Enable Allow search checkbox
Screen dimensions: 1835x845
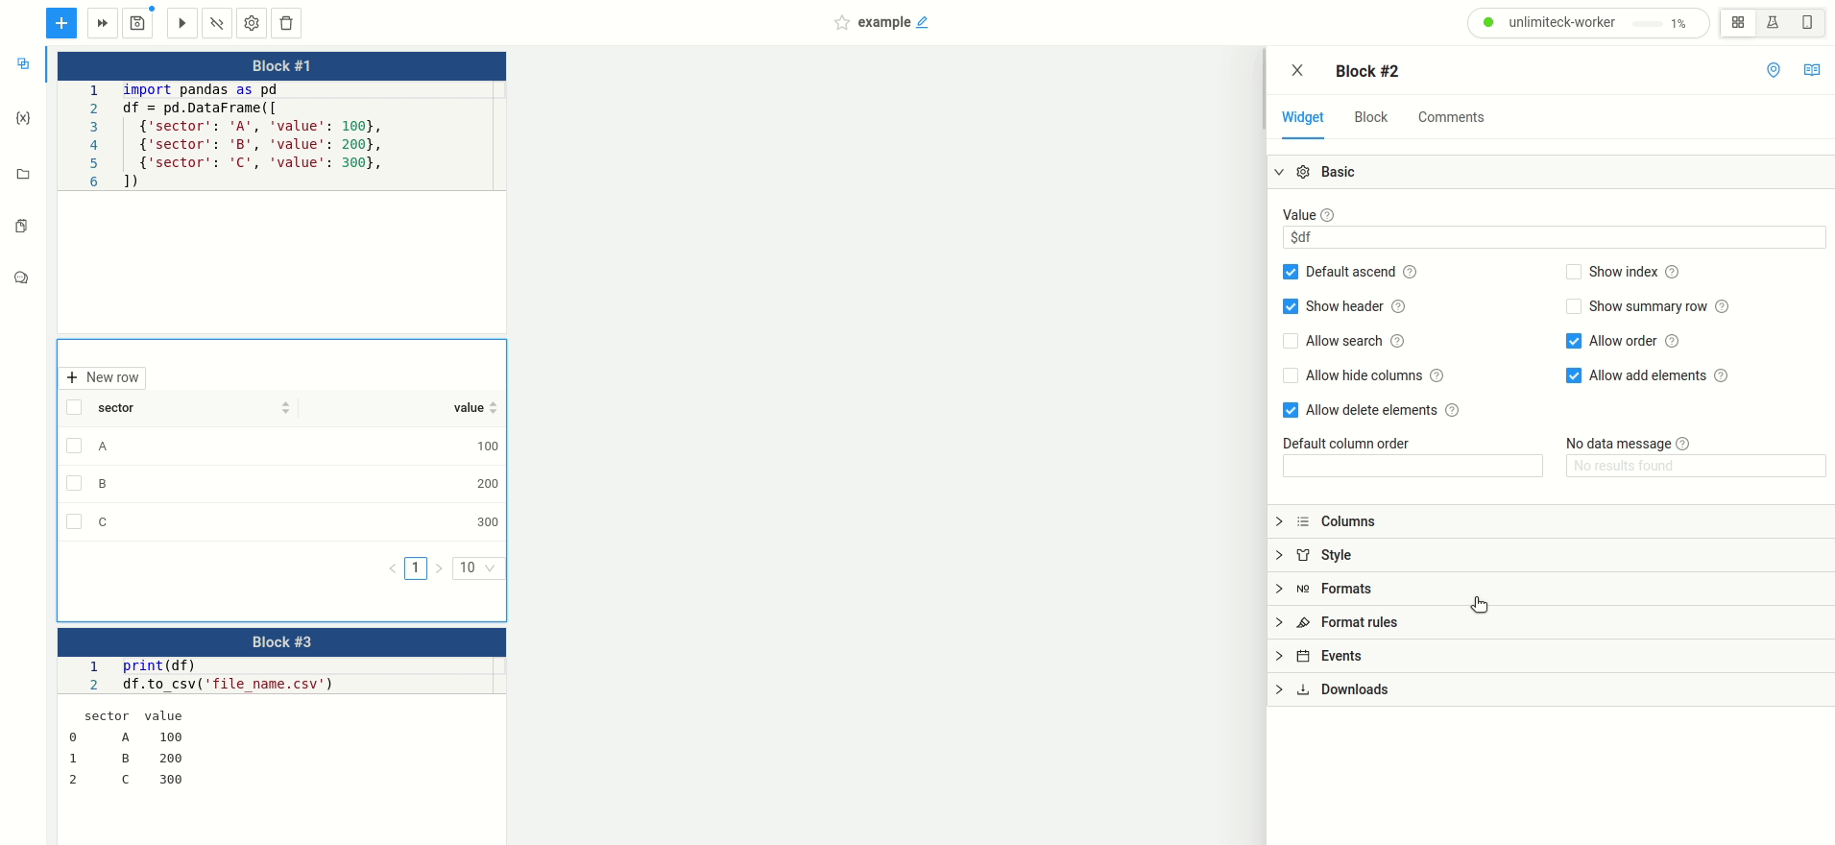coord(1291,341)
